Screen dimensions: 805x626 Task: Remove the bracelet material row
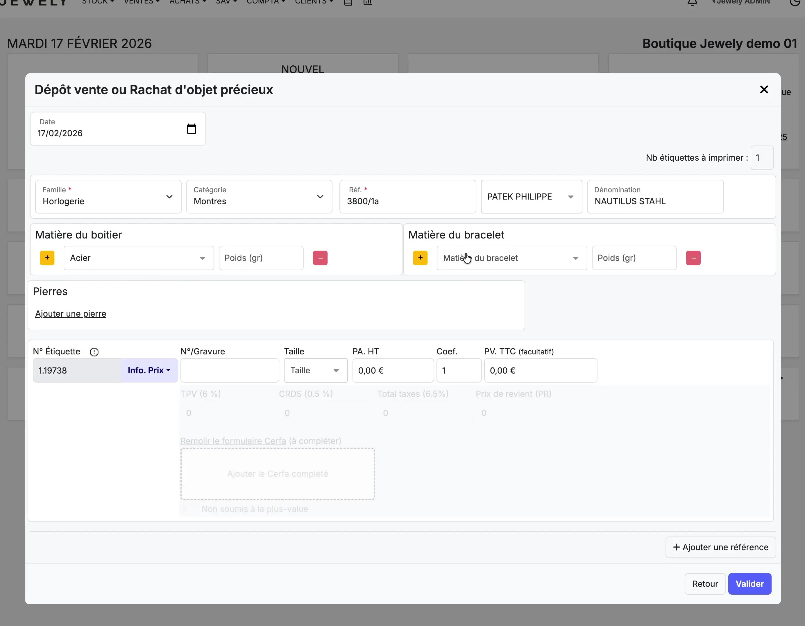click(x=693, y=258)
